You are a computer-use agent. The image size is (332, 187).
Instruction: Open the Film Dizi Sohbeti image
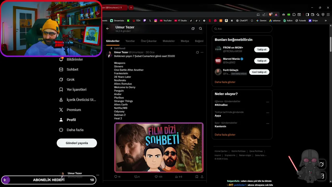pos(159,147)
